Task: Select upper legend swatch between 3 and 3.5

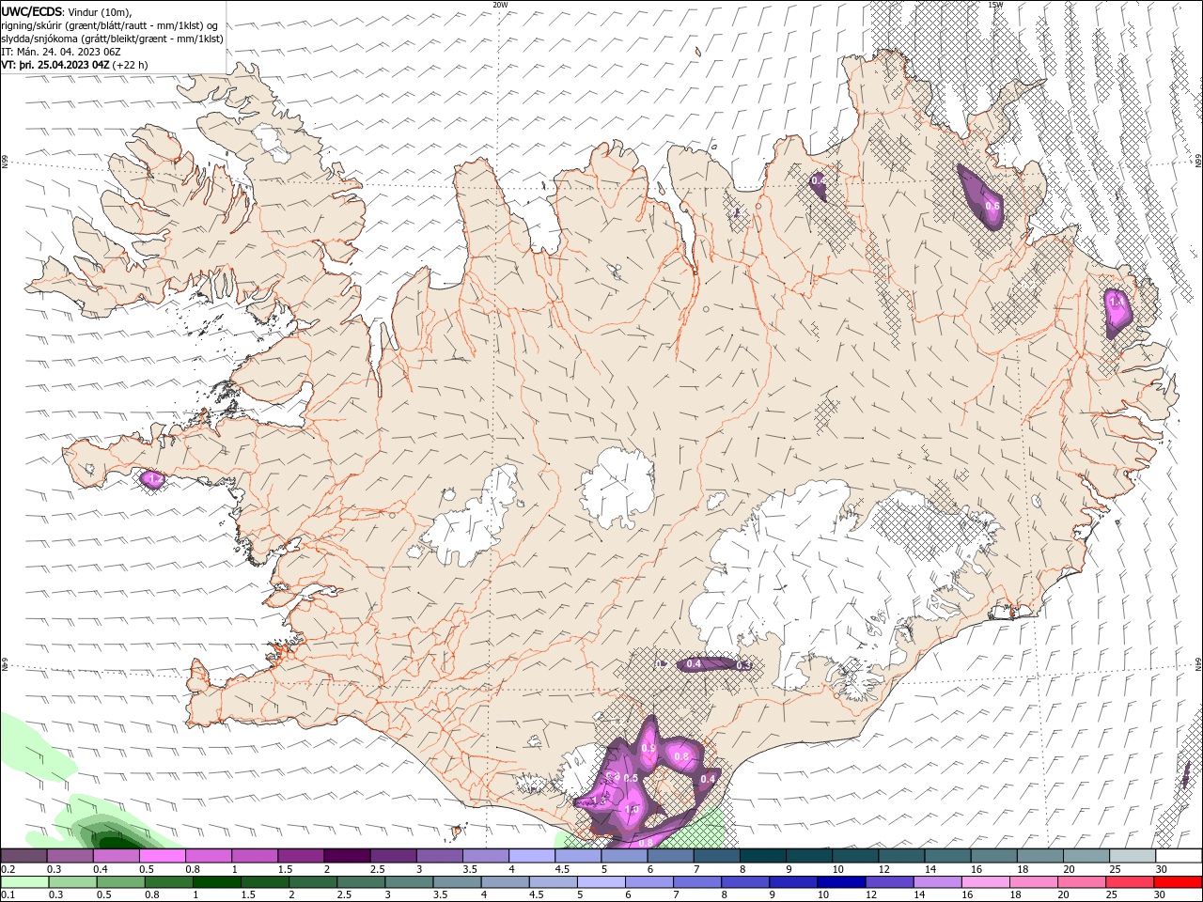Action: pyautogui.click(x=439, y=855)
